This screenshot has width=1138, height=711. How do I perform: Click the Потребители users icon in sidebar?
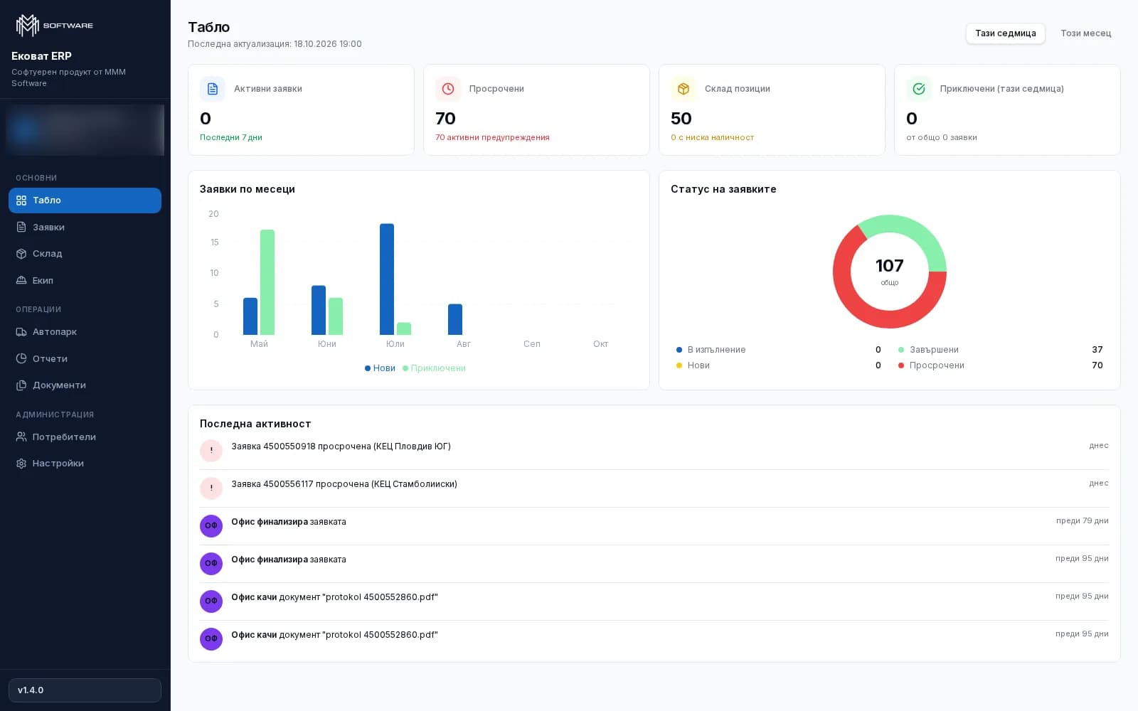tap(21, 437)
